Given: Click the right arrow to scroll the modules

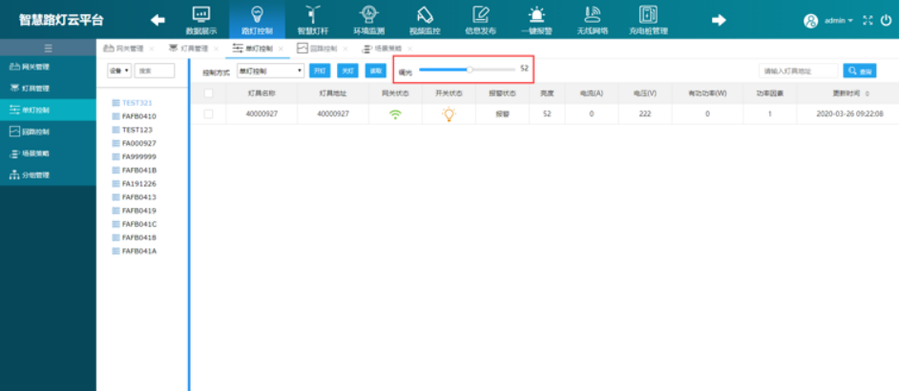Looking at the screenshot, I should 720,19.
